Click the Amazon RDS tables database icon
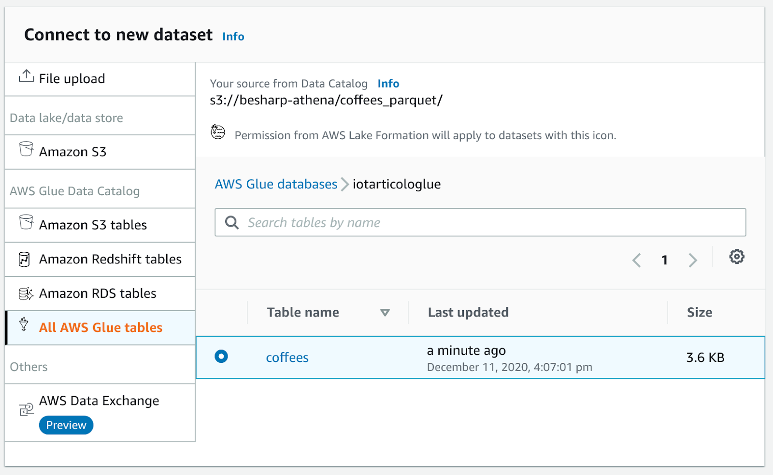The image size is (773, 475). (26, 293)
